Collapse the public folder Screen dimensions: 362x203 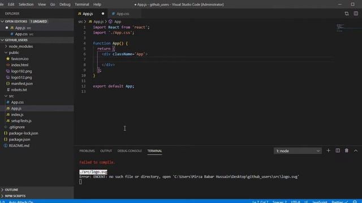pyautogui.click(x=14, y=52)
